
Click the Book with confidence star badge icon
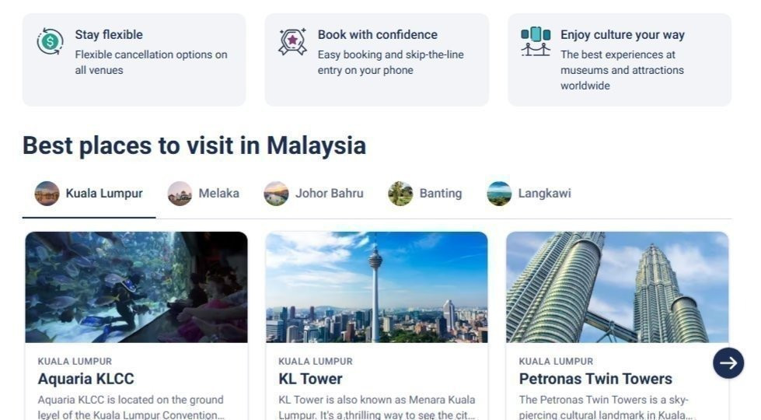(x=292, y=42)
